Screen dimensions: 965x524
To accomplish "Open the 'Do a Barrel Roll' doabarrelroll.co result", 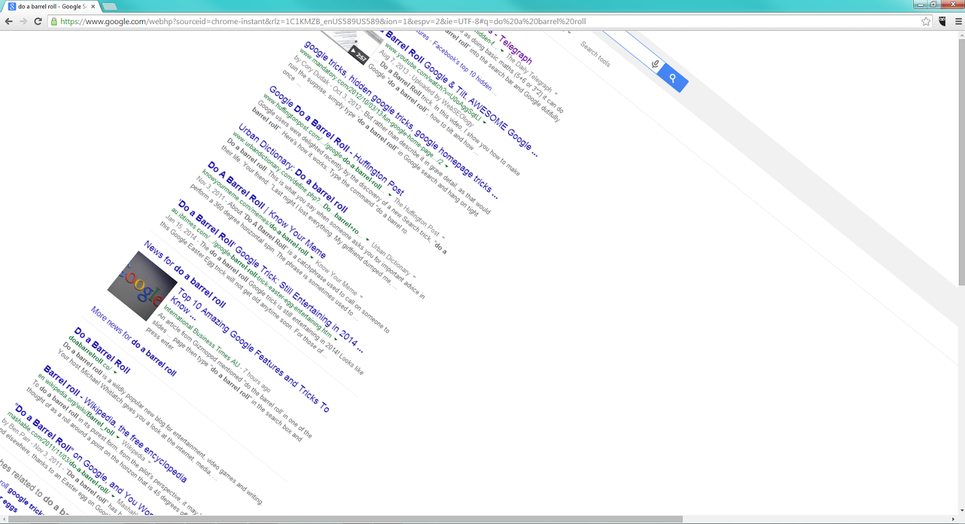I will [x=102, y=350].
